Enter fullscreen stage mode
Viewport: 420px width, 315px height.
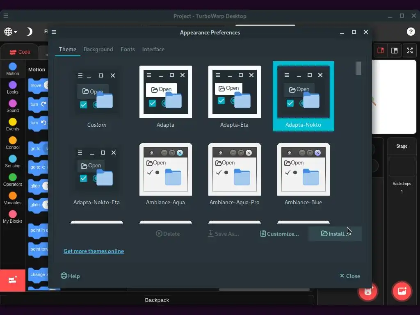pyautogui.click(x=410, y=50)
